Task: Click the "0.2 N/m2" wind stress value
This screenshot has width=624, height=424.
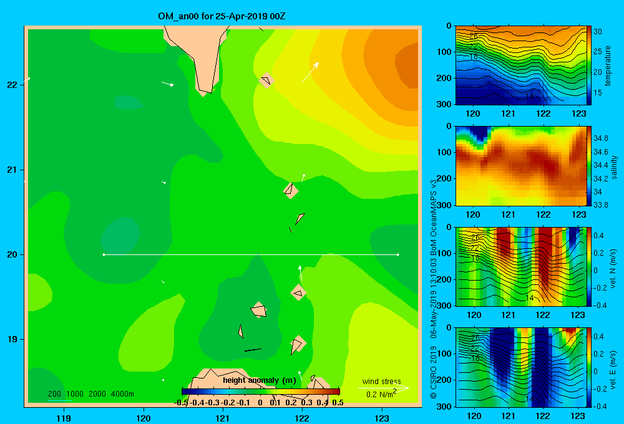Action: click(x=381, y=394)
